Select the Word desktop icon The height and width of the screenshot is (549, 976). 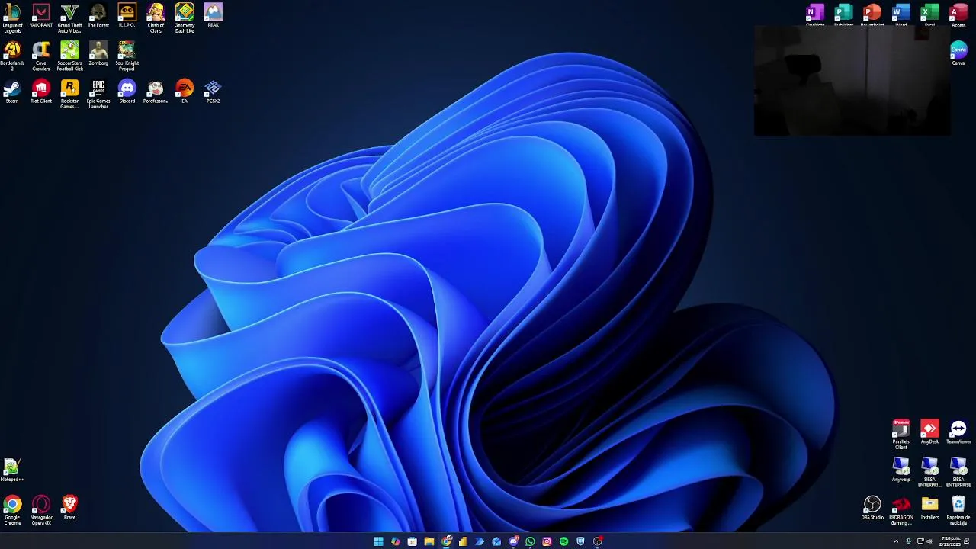[901, 15]
